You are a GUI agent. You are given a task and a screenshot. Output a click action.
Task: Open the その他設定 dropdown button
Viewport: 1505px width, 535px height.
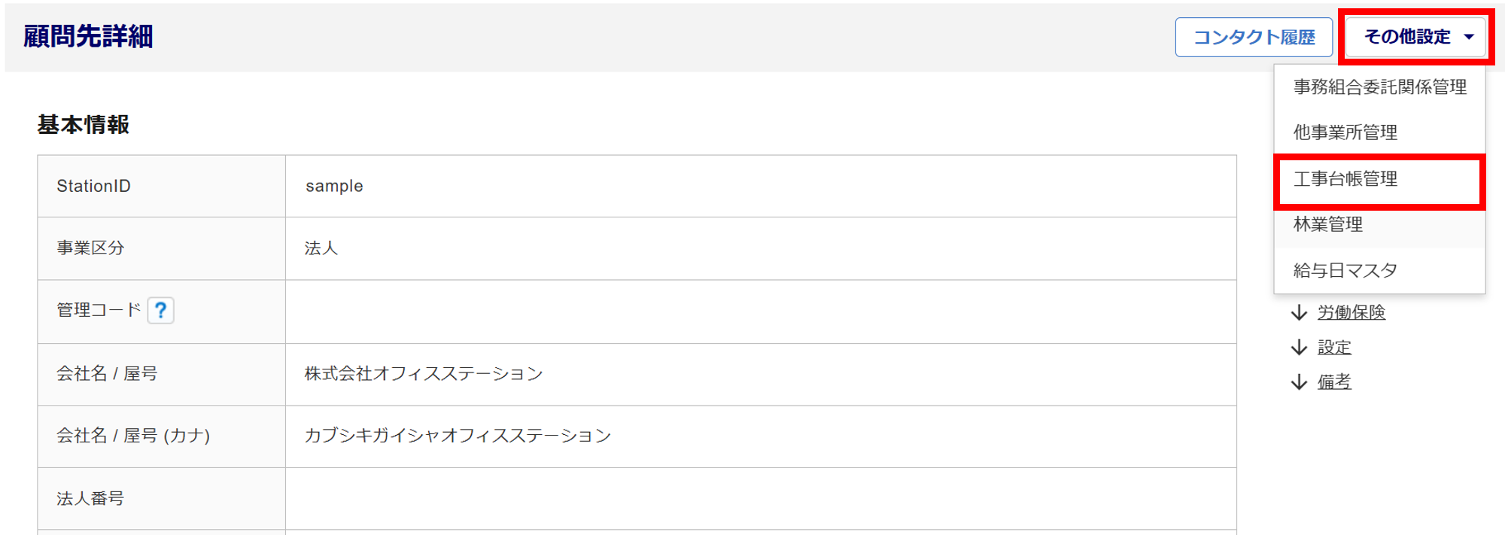click(1407, 37)
